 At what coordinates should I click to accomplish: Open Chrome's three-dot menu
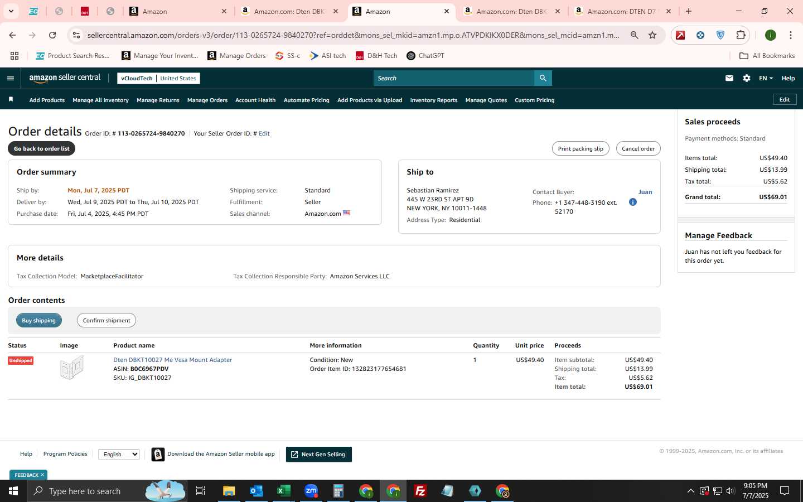click(791, 35)
